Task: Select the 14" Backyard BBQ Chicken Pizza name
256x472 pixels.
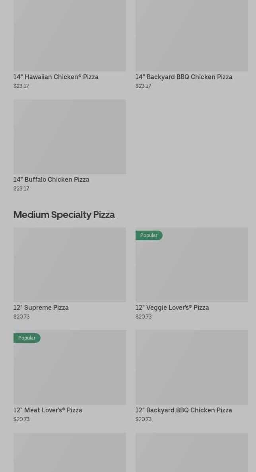Action: (x=184, y=77)
